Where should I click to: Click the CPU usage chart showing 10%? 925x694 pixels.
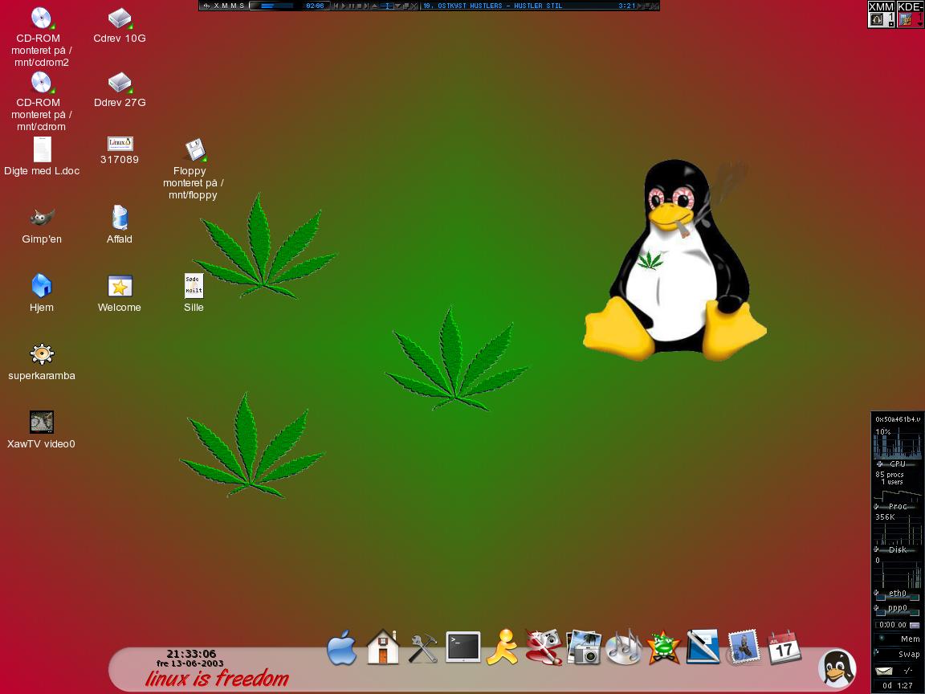coord(897,443)
